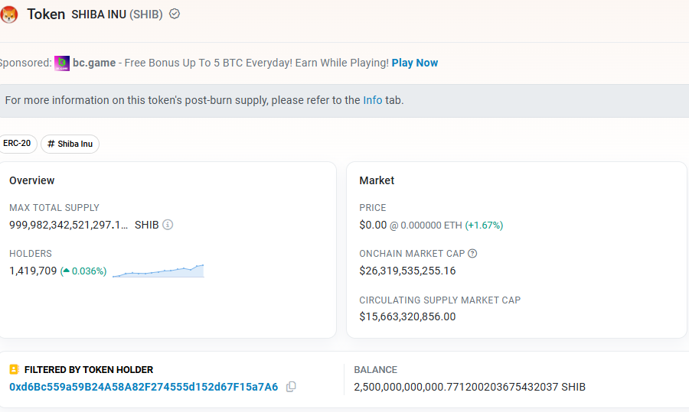Click the 1,419,709 holders count
This screenshot has width=689, height=412.
coord(33,271)
